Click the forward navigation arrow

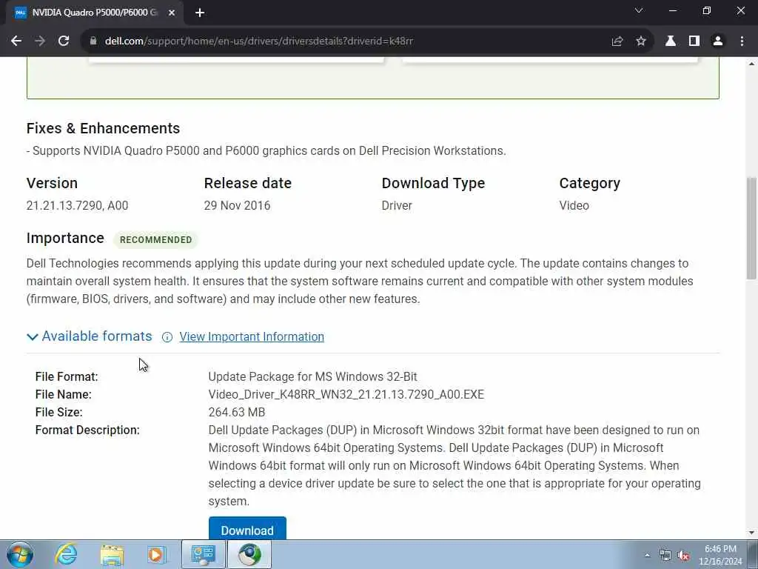(x=40, y=41)
